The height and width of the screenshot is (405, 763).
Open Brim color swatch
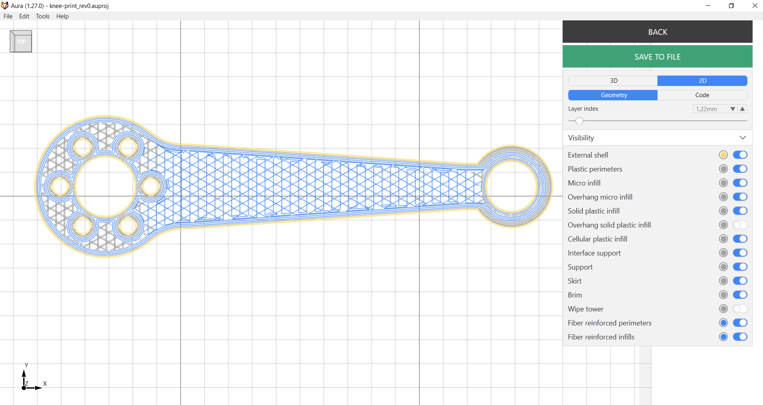[x=723, y=295]
